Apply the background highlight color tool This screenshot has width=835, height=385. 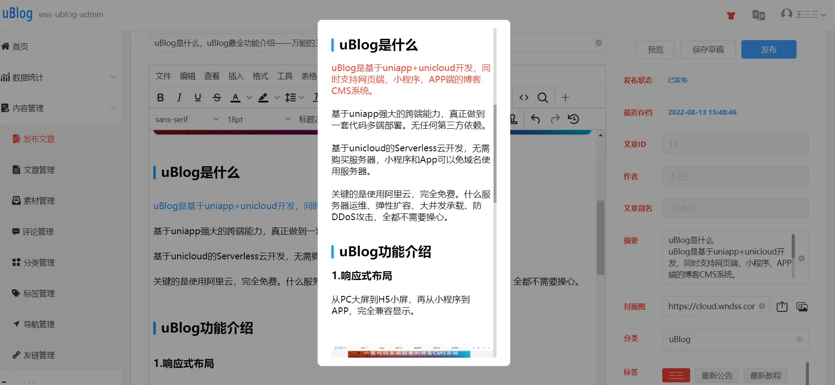263,97
